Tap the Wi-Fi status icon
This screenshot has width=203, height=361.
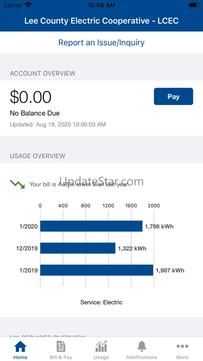pyautogui.click(x=28, y=5)
